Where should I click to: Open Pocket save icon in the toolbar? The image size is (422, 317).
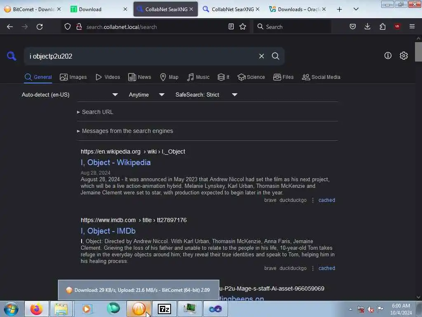pos(353,26)
